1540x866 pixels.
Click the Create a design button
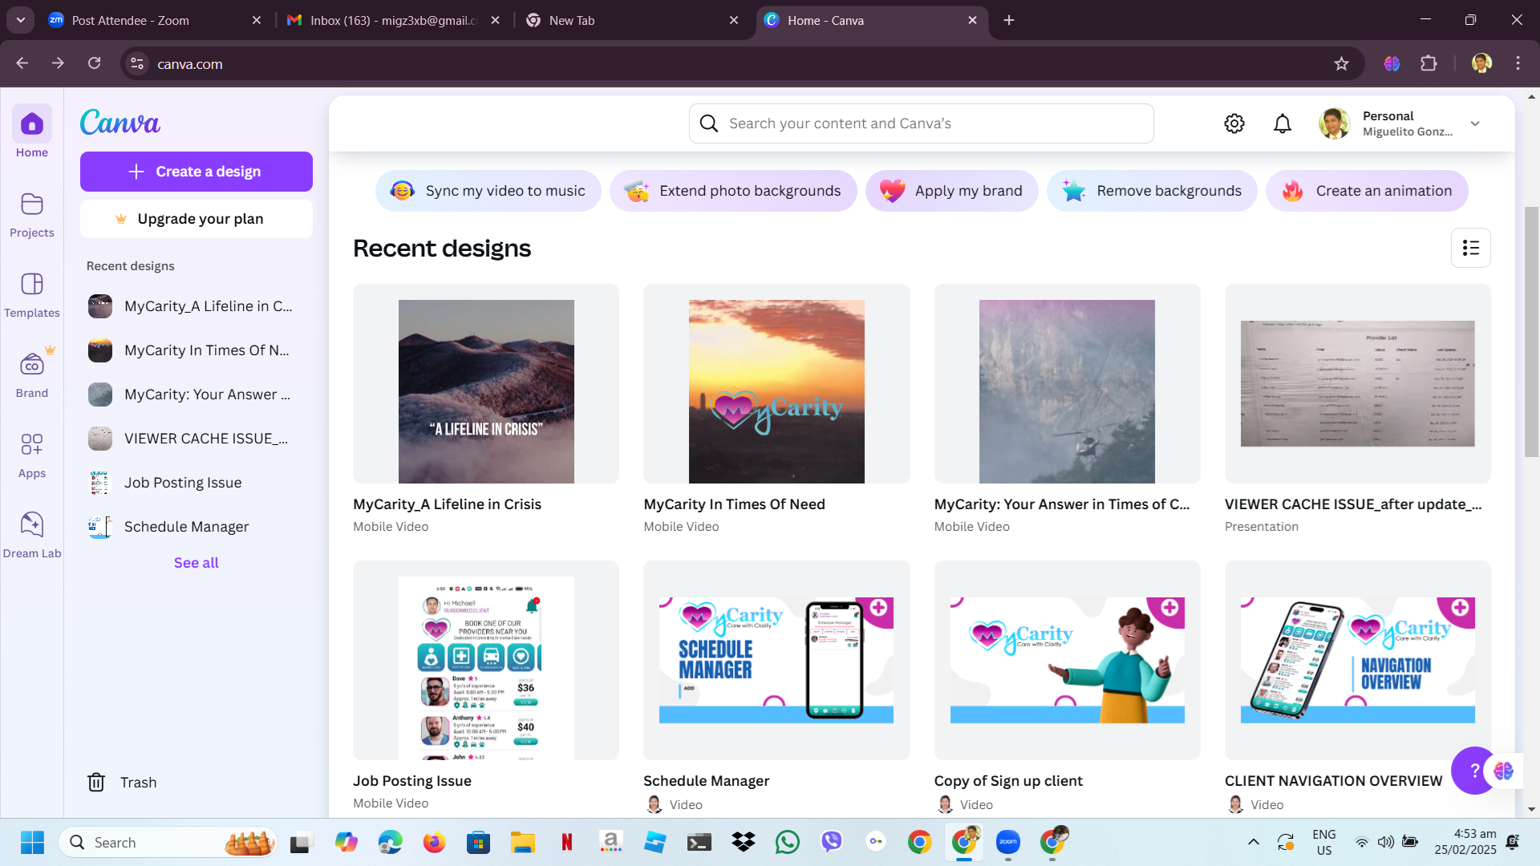[x=197, y=172]
